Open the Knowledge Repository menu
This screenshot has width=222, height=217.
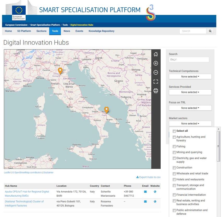tap(101, 31)
